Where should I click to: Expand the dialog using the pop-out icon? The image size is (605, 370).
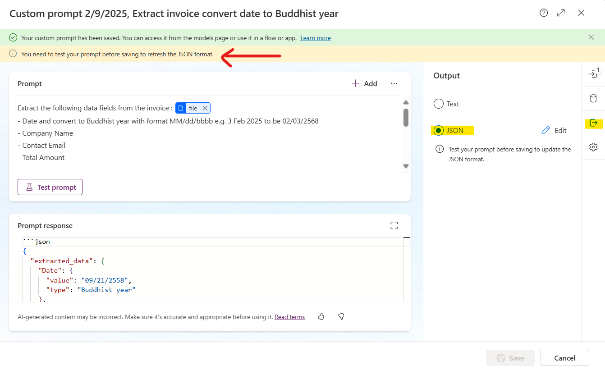561,13
